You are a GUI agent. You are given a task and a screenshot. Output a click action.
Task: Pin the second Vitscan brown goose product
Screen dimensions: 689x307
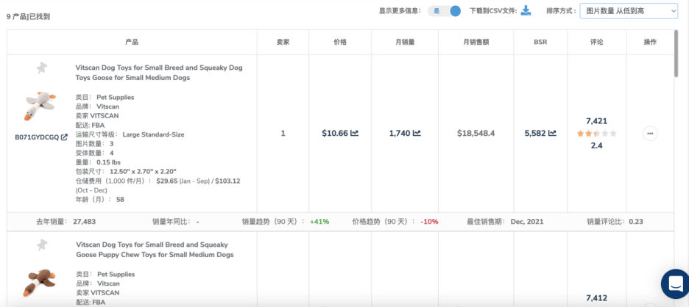coord(41,245)
